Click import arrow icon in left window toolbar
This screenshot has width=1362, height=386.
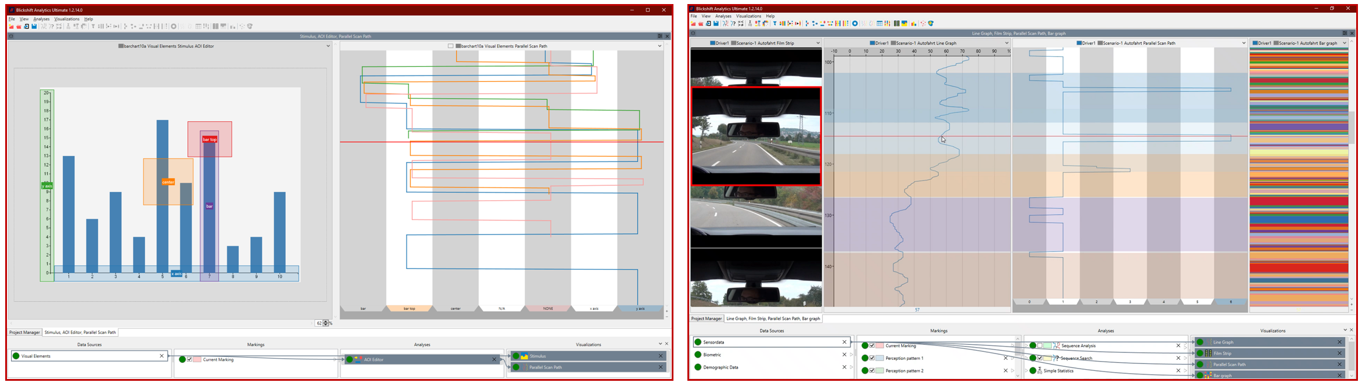coord(27,26)
